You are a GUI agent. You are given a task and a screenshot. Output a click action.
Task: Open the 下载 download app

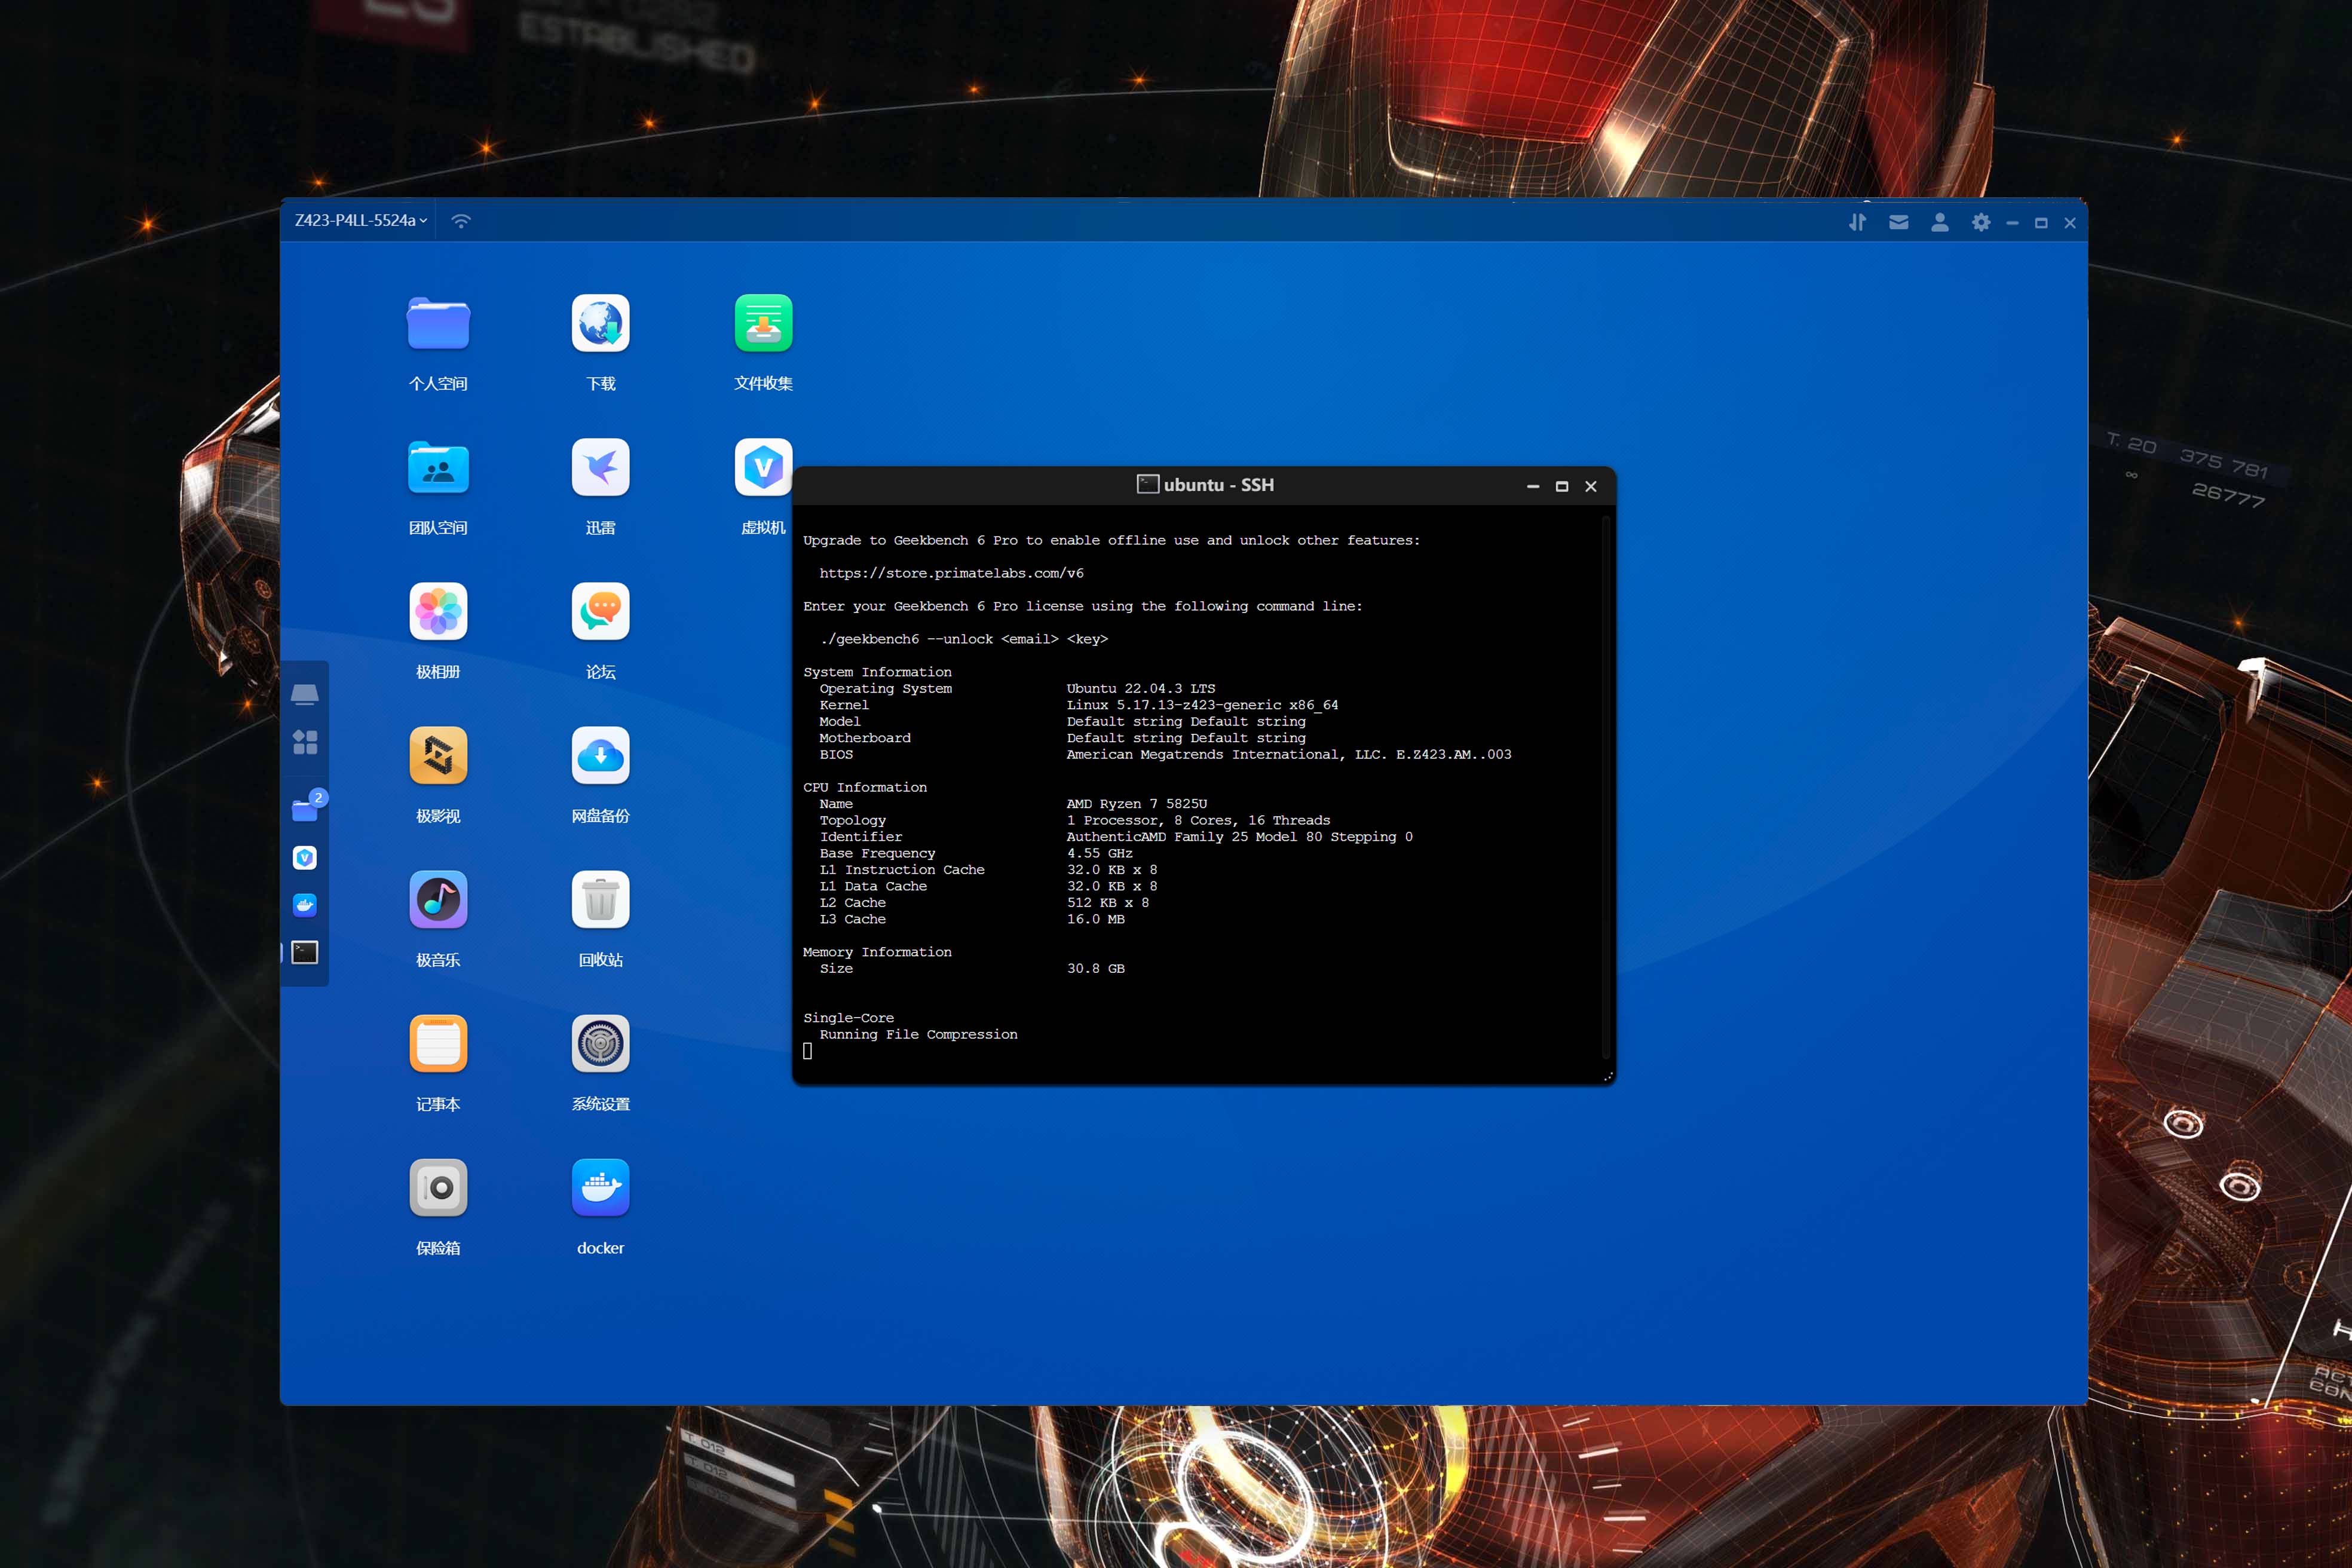pyautogui.click(x=600, y=323)
